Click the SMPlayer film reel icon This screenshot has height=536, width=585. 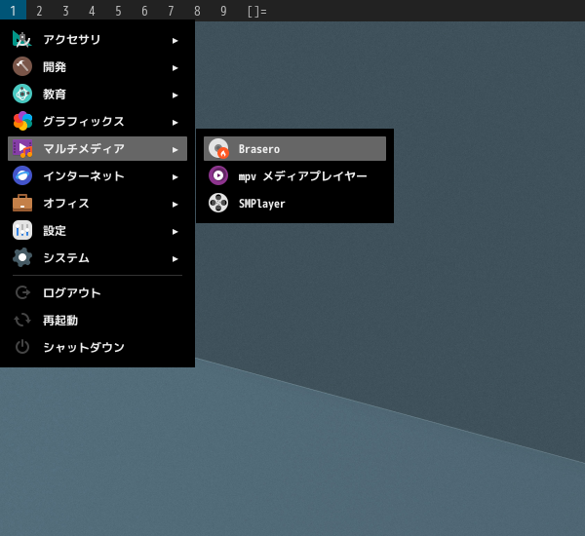(218, 204)
